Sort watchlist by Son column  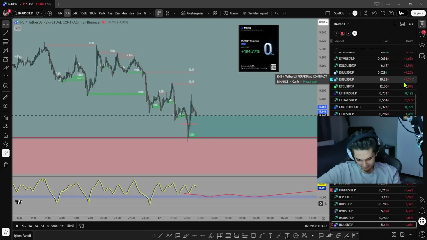(x=386, y=41)
